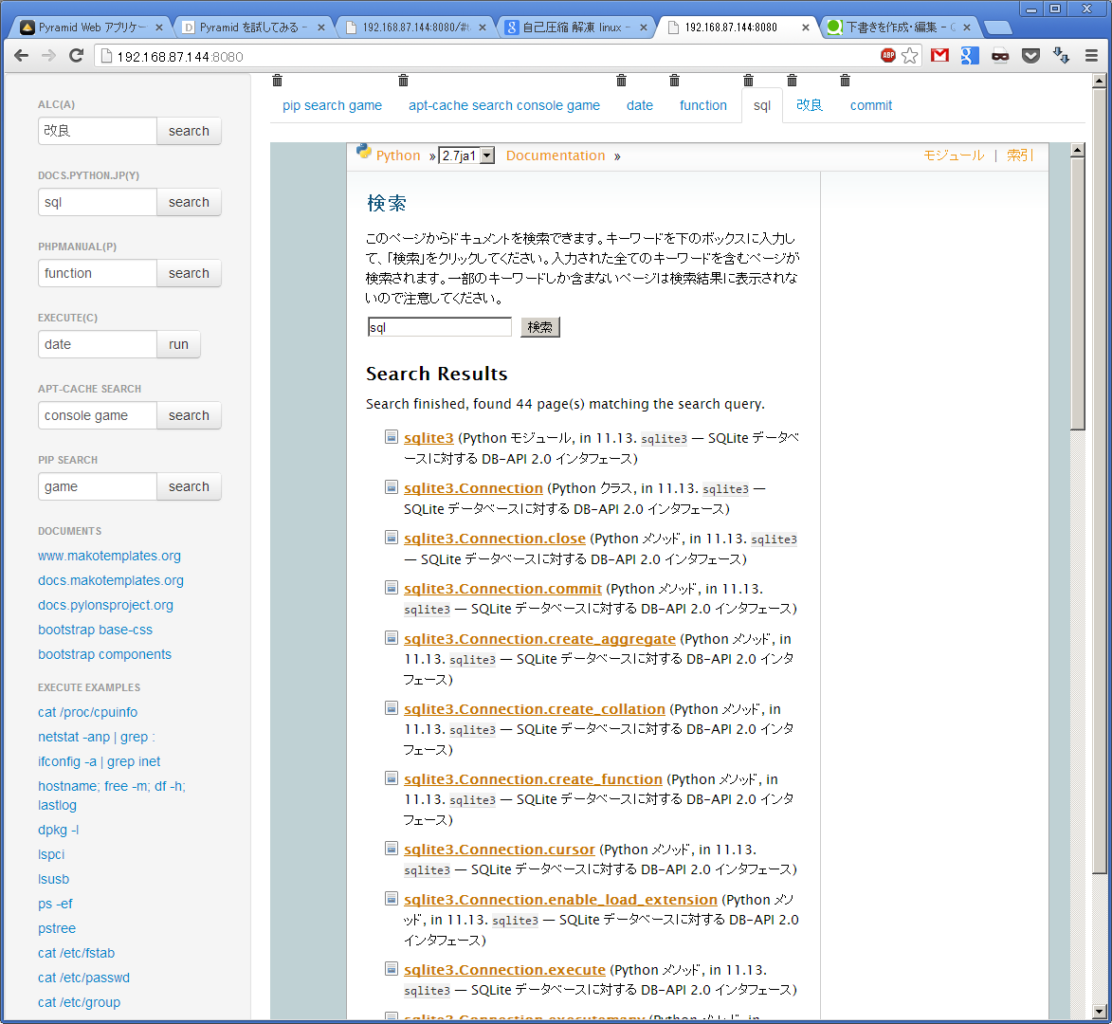Open the bootstrap components link
The height and width of the screenshot is (1024, 1112).
(104, 654)
